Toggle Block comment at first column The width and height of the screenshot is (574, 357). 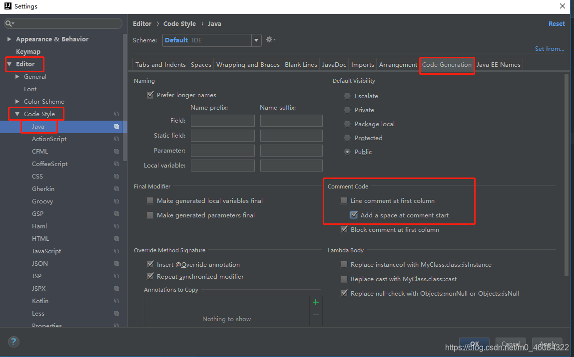(344, 229)
